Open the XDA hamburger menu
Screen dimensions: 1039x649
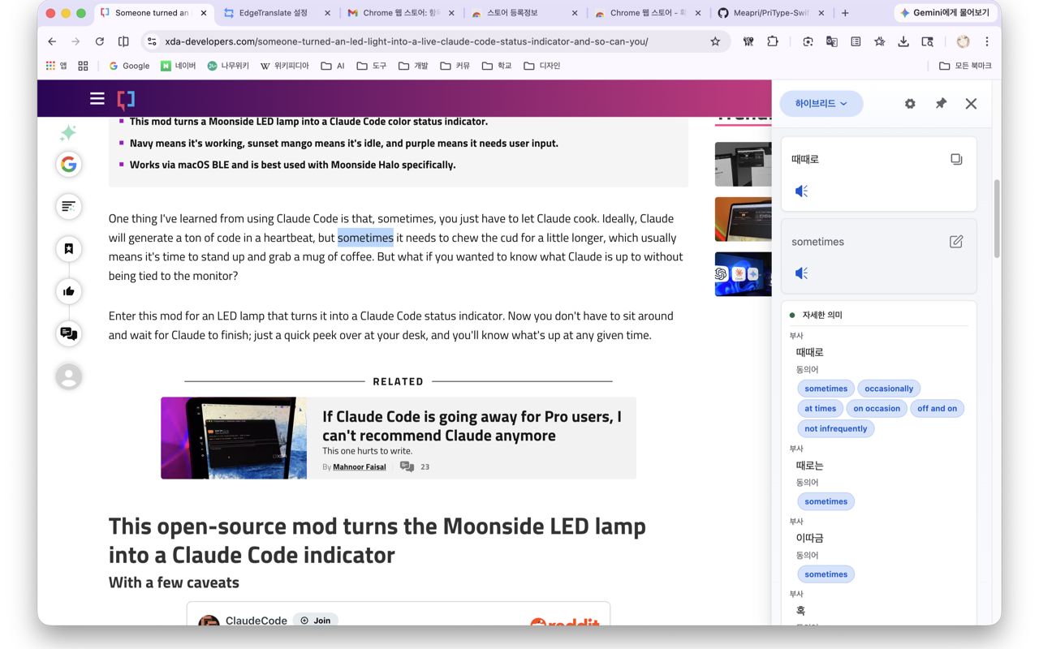tap(97, 99)
